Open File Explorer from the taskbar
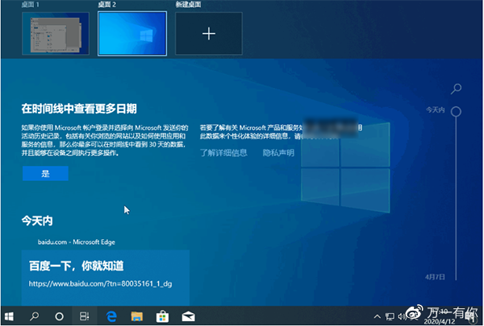Image resolution: width=484 pixels, height=326 pixels. (136, 316)
